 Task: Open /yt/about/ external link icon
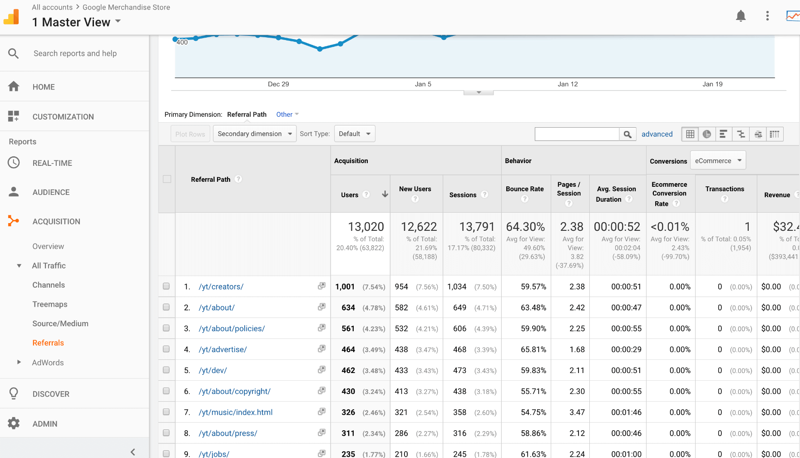click(321, 307)
